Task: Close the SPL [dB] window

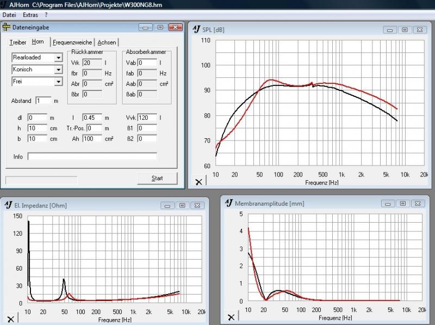Action: 420,30
